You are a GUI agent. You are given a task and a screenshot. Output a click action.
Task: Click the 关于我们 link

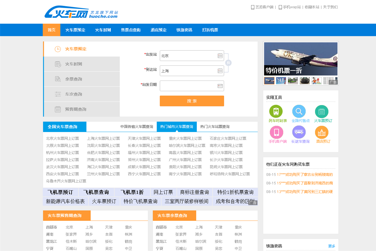click(330, 7)
